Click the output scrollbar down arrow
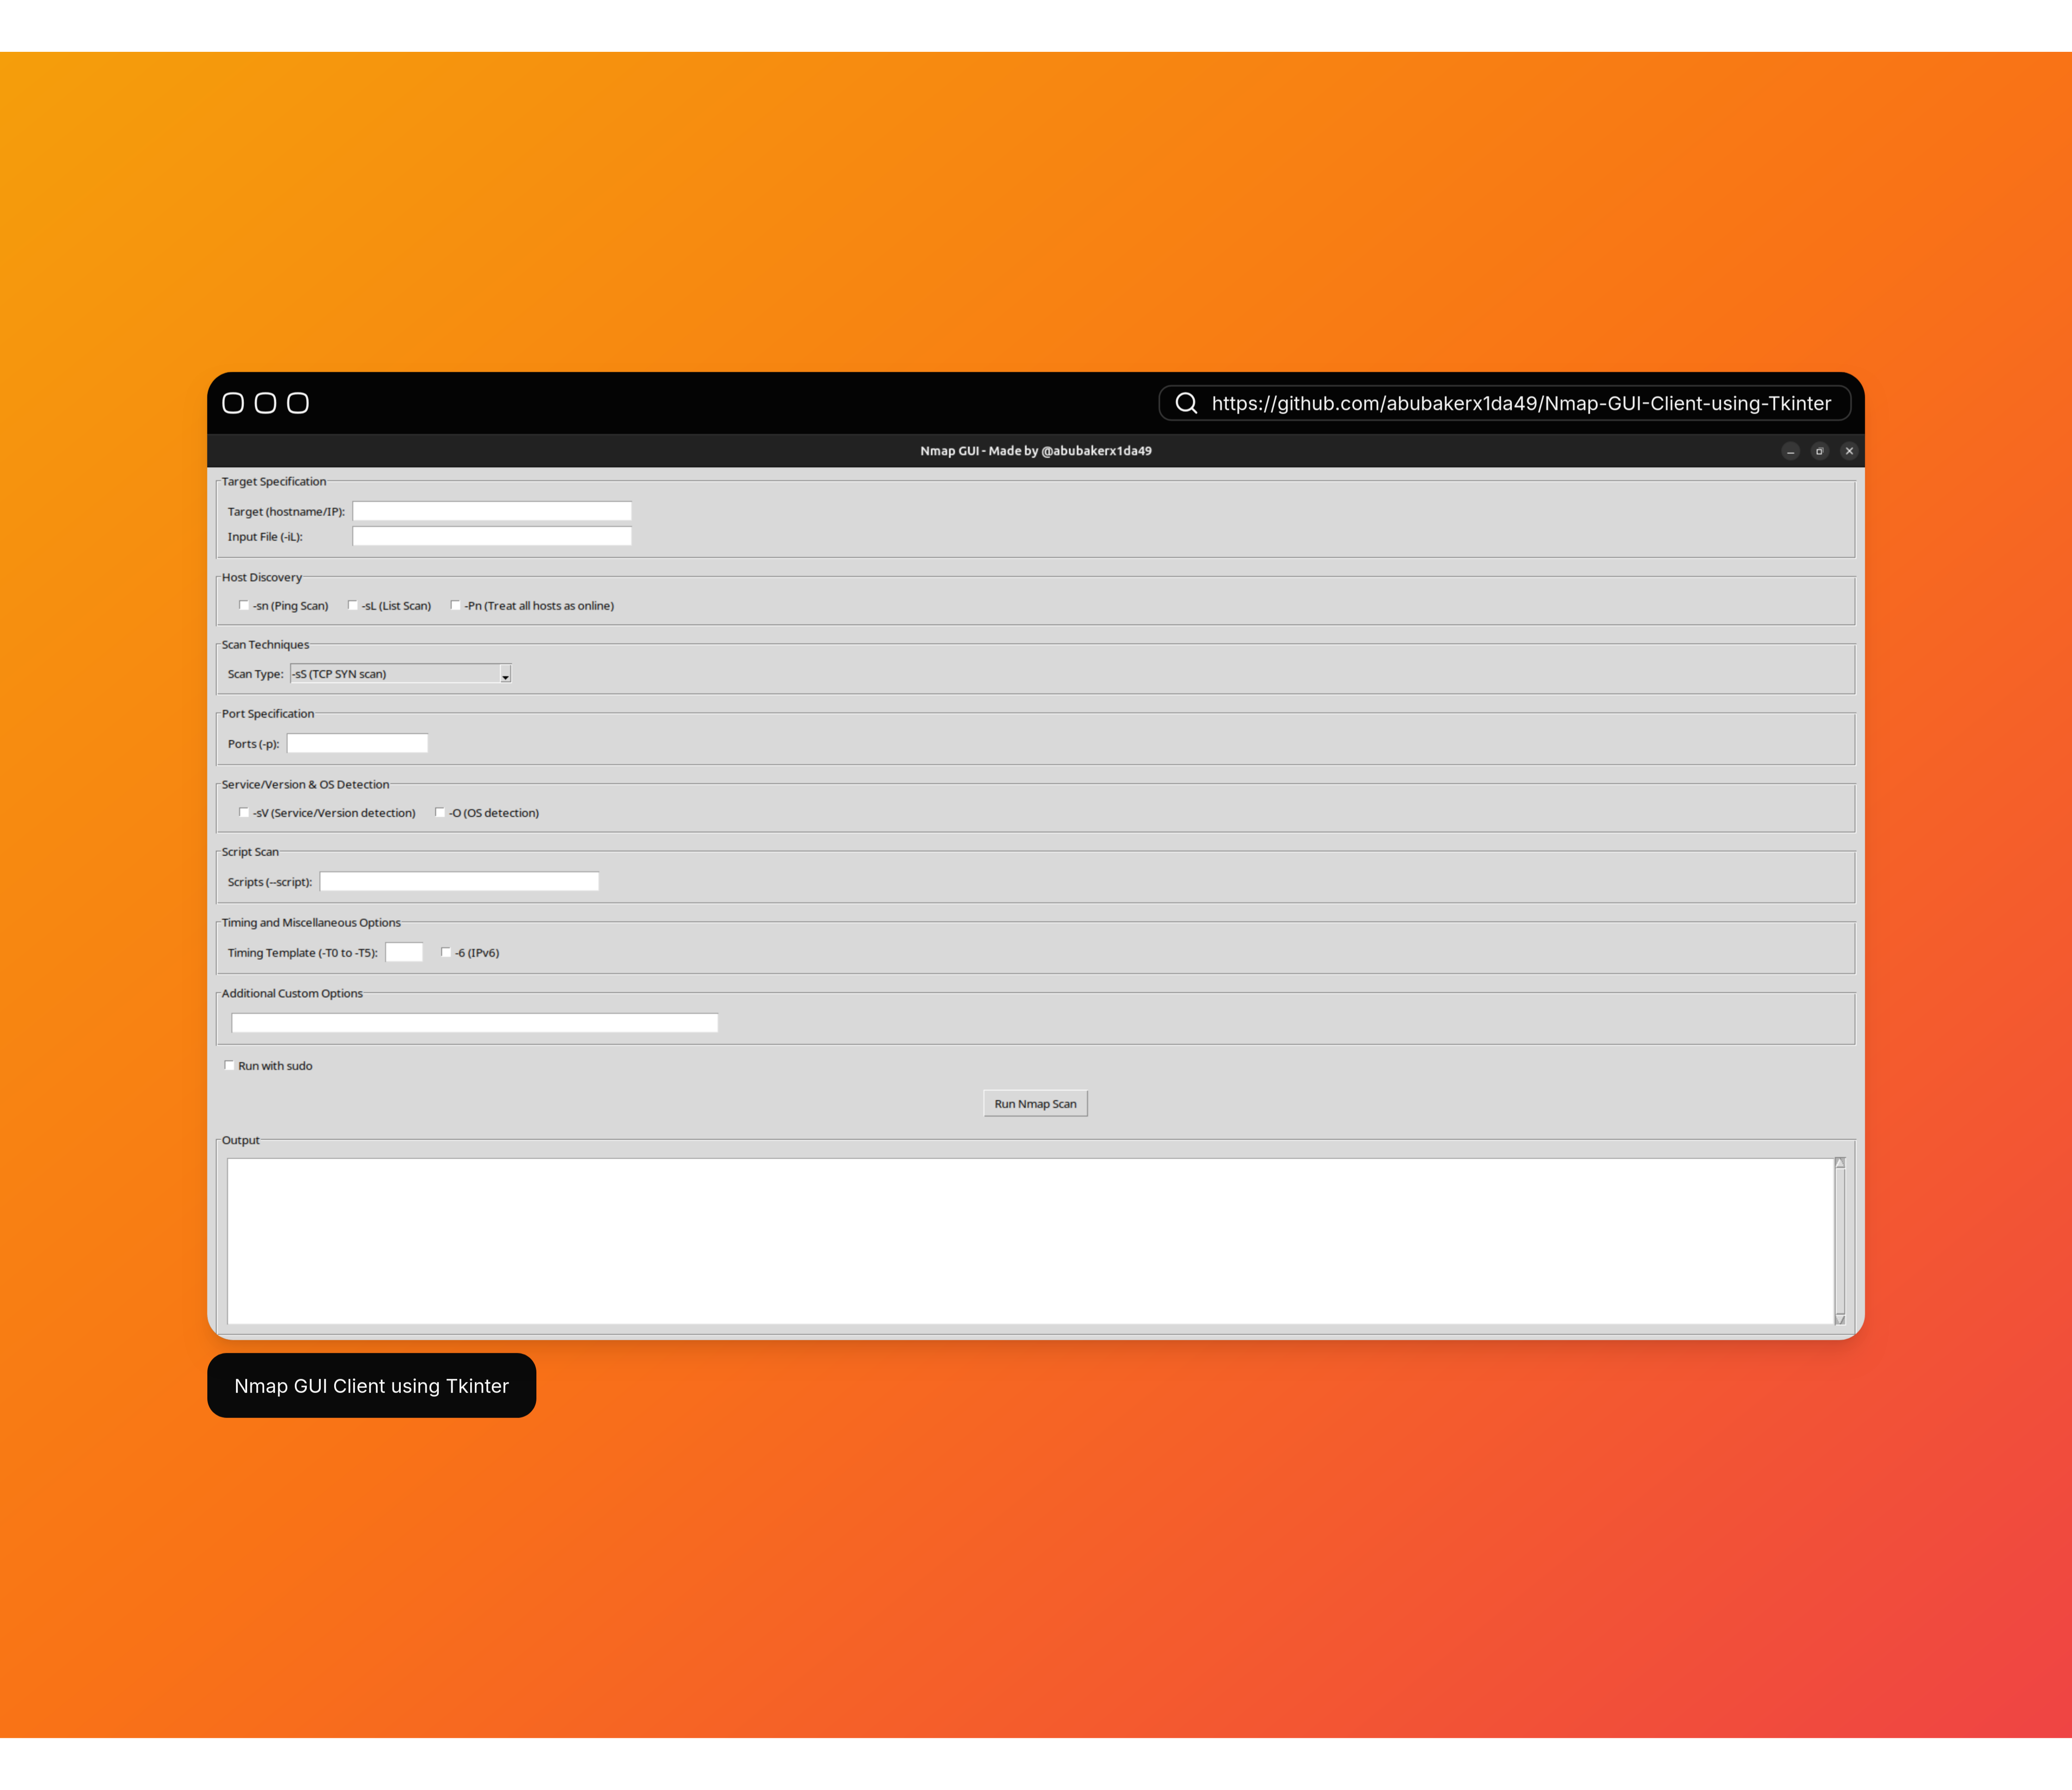The image size is (2072, 1790). [x=1839, y=1319]
